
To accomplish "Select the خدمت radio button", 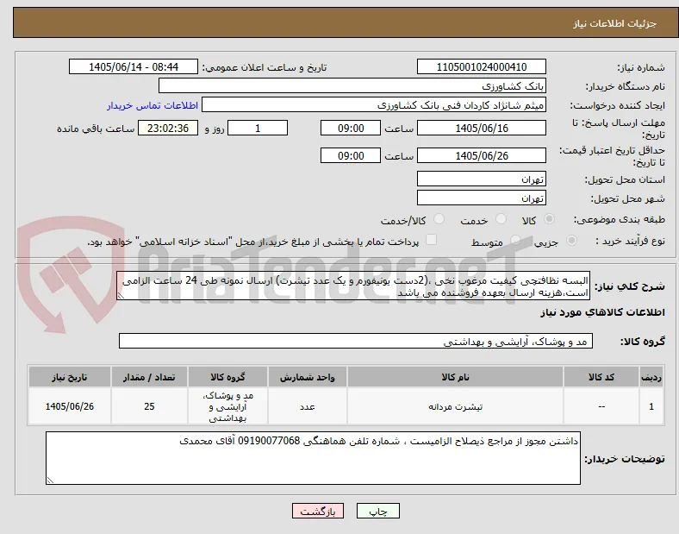I will (501, 219).
